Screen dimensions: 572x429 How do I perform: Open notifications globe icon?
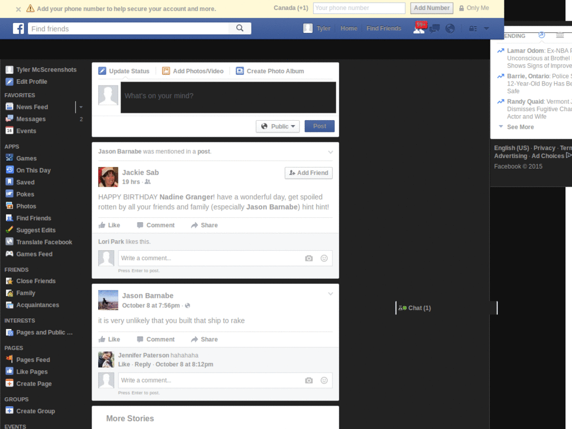450,28
